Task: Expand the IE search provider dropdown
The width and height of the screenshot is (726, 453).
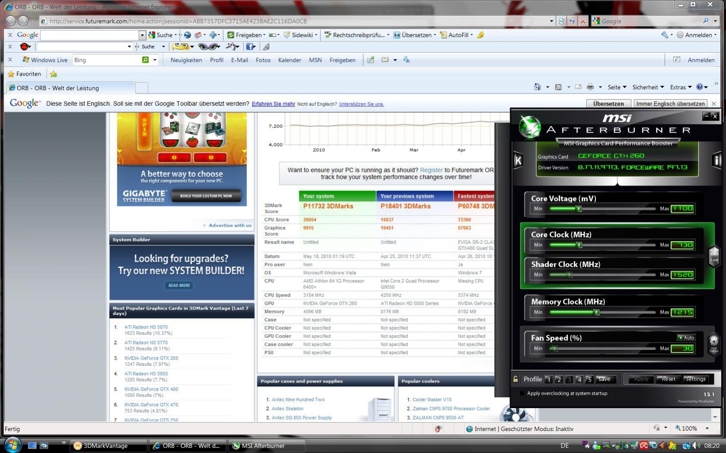Action: (715, 21)
